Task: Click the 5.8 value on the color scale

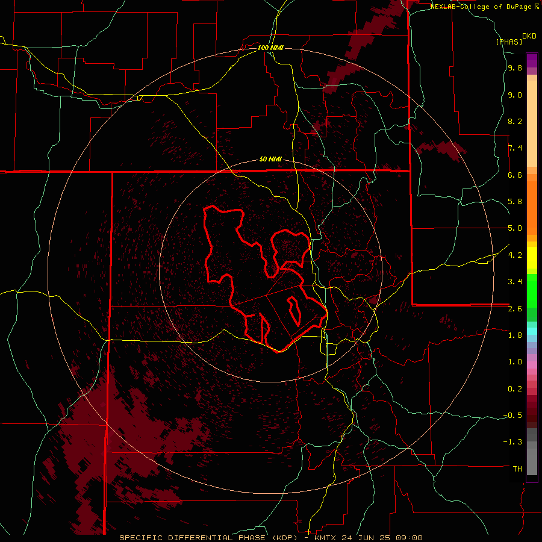Action: click(515, 202)
